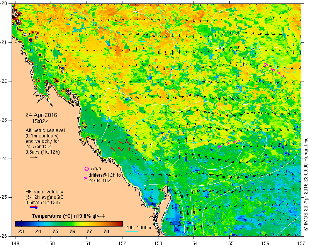The height and width of the screenshot is (247, 309).
Task: Click the time label 15:02Z
Action: tap(40, 121)
